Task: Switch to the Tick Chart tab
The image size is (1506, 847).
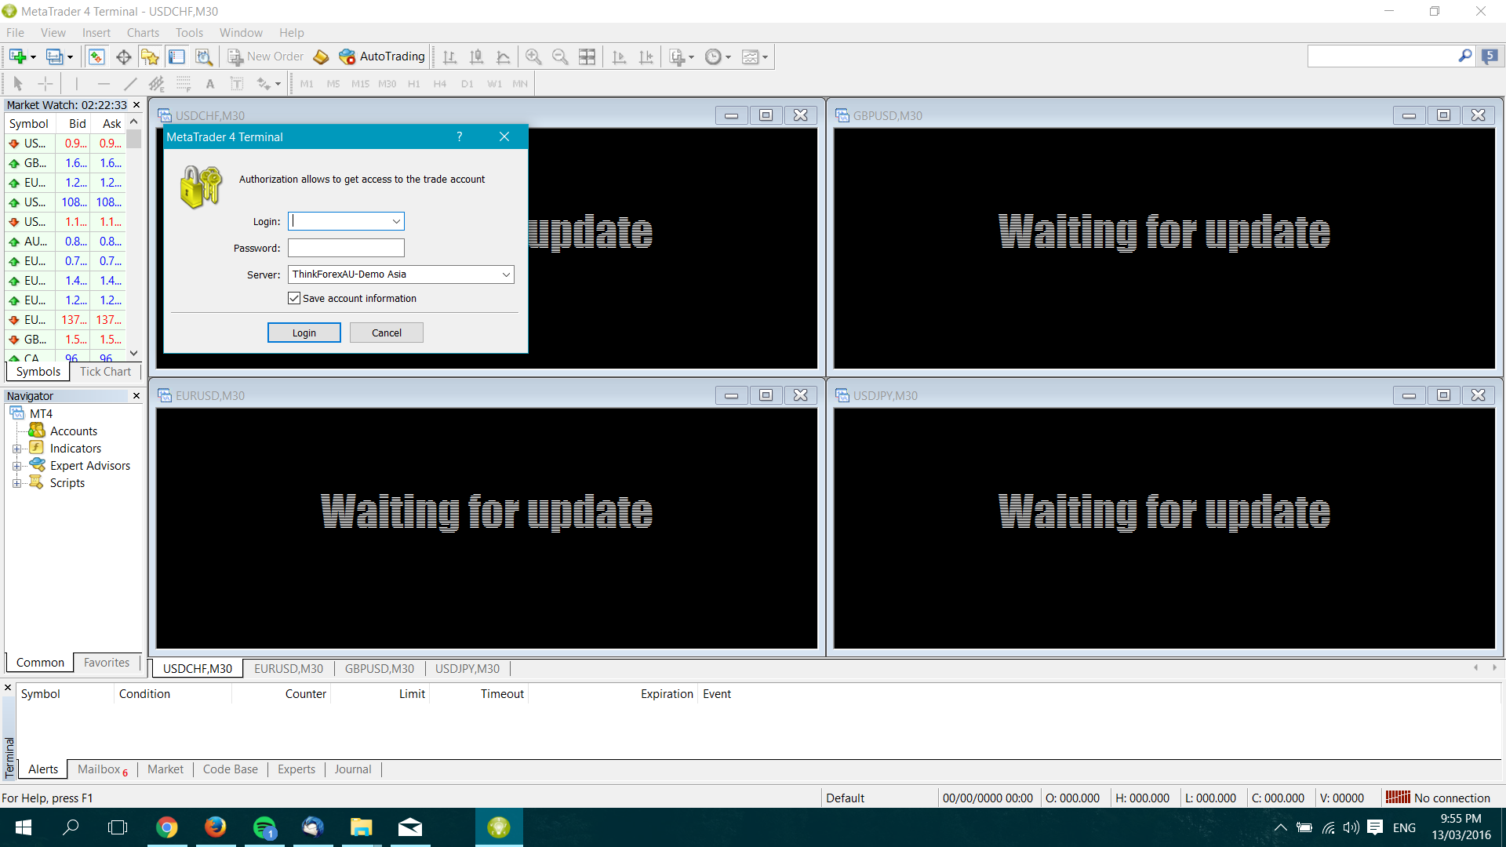Action: 105,372
